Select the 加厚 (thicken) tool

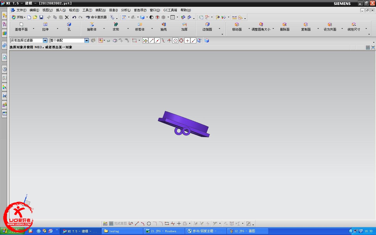184,27
